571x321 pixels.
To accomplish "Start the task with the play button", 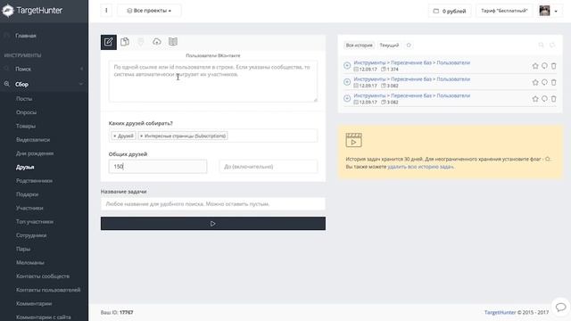I will [x=213, y=224].
